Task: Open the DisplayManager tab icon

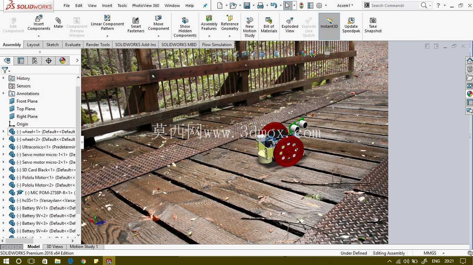Action: pyautogui.click(x=63, y=61)
